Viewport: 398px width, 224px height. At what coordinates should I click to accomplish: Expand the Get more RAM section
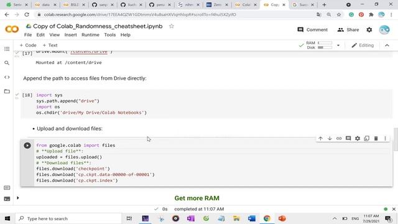pyautogui.click(x=18, y=198)
